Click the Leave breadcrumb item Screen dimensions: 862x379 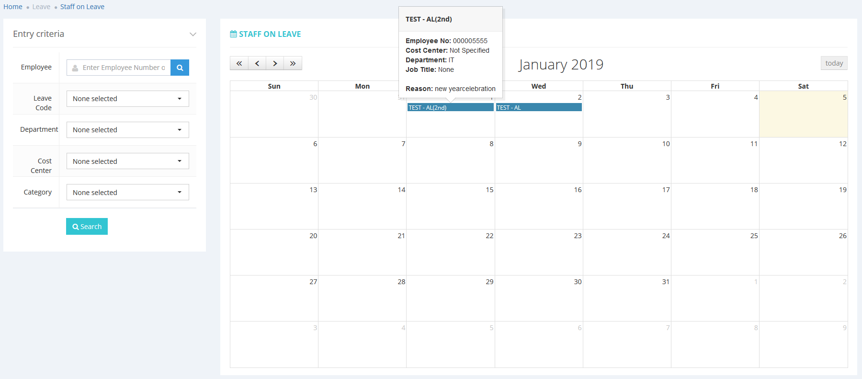click(x=41, y=7)
